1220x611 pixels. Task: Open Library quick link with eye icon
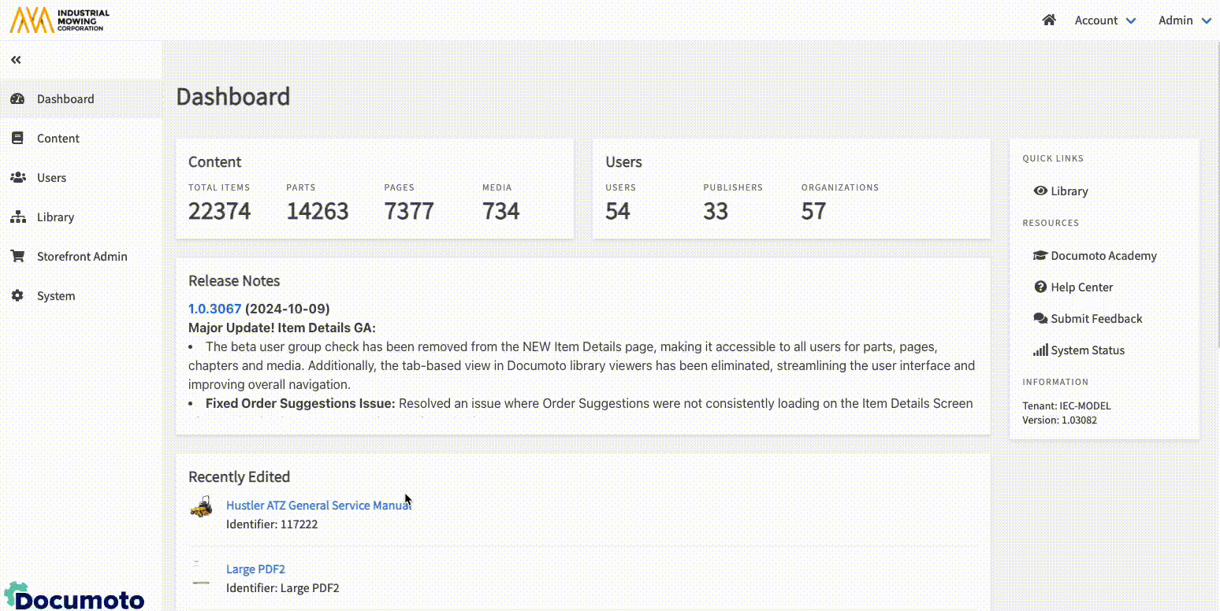[x=1061, y=191]
